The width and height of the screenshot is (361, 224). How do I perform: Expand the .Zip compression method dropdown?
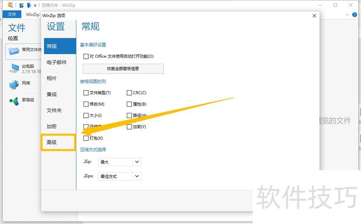click(137, 162)
